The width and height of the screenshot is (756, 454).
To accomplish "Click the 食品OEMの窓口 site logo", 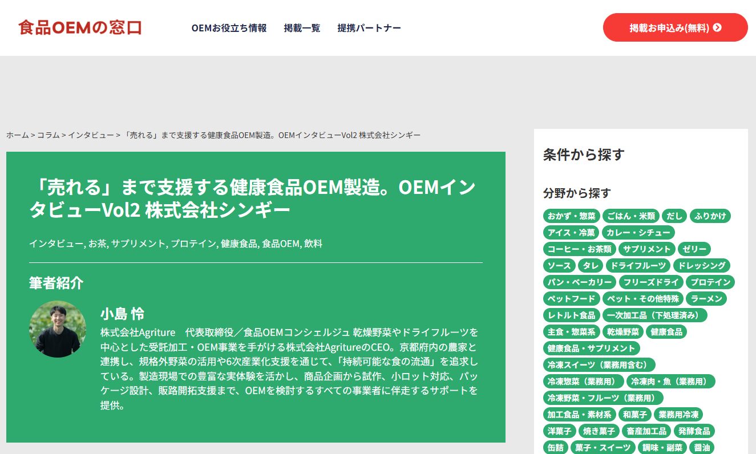I will 80,27.
